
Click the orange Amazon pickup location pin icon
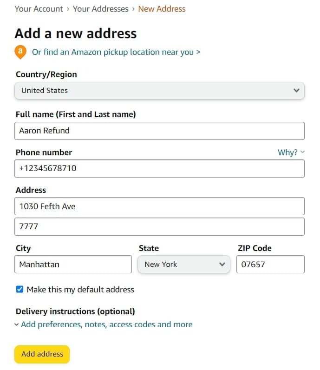point(20,52)
